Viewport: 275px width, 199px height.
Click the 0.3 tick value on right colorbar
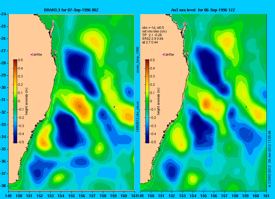coord(152,76)
